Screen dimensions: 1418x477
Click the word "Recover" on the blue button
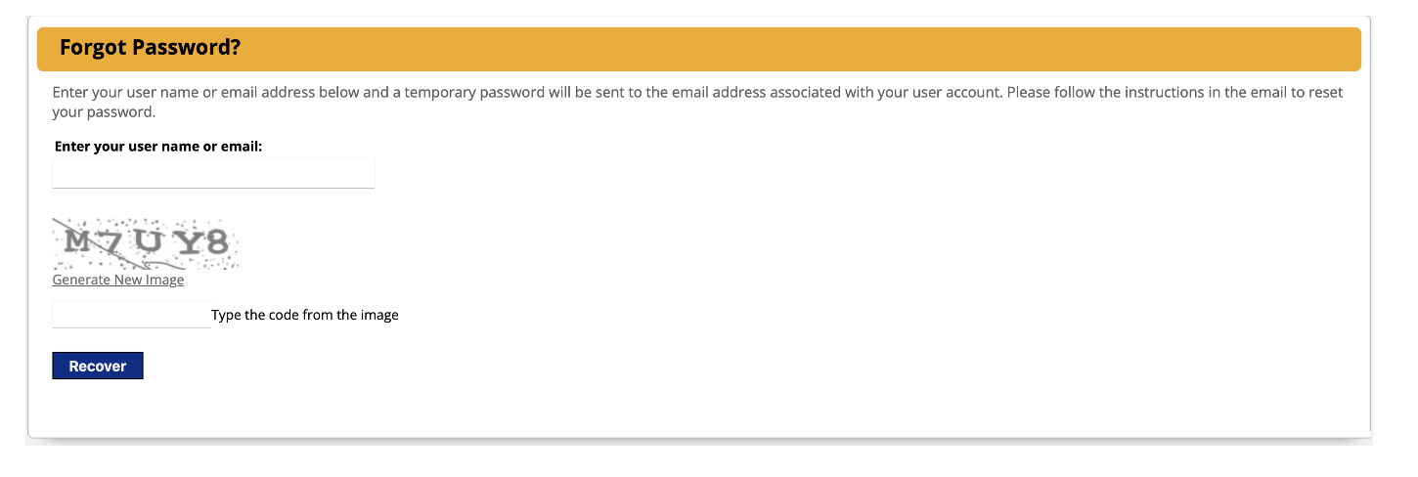pos(98,367)
